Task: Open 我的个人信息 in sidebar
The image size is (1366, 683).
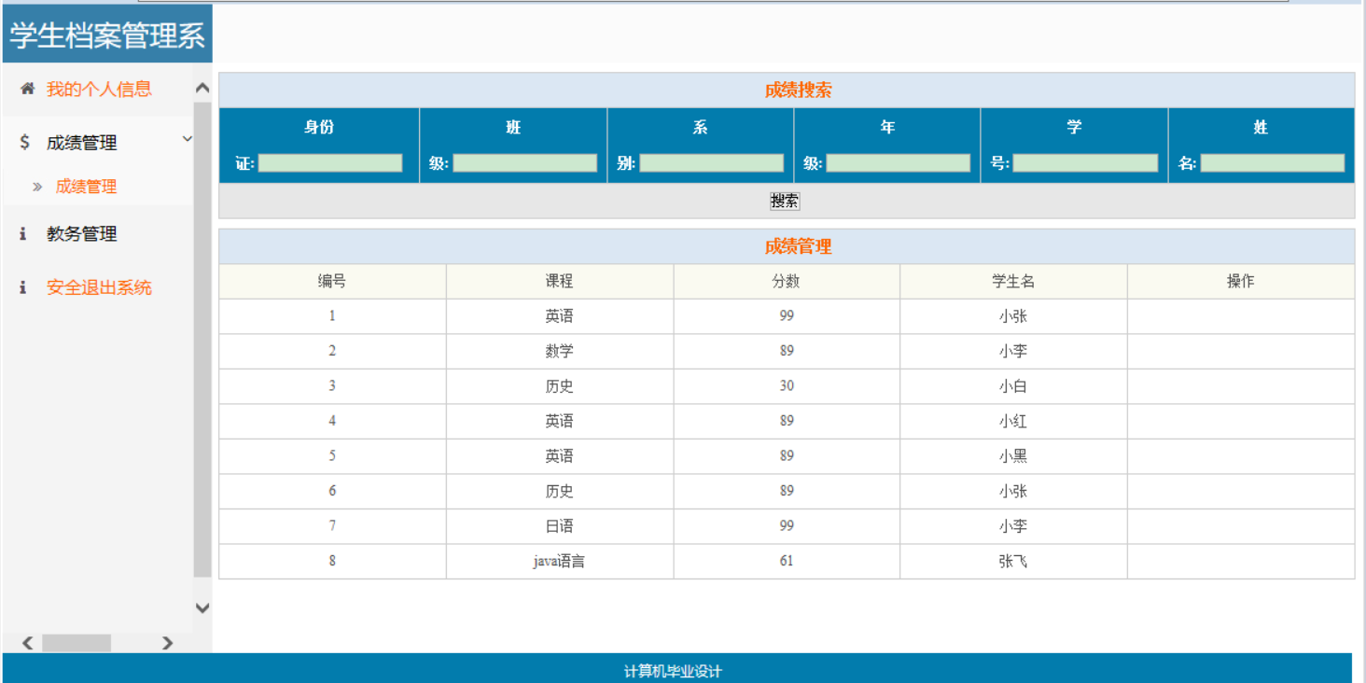Action: coord(99,90)
